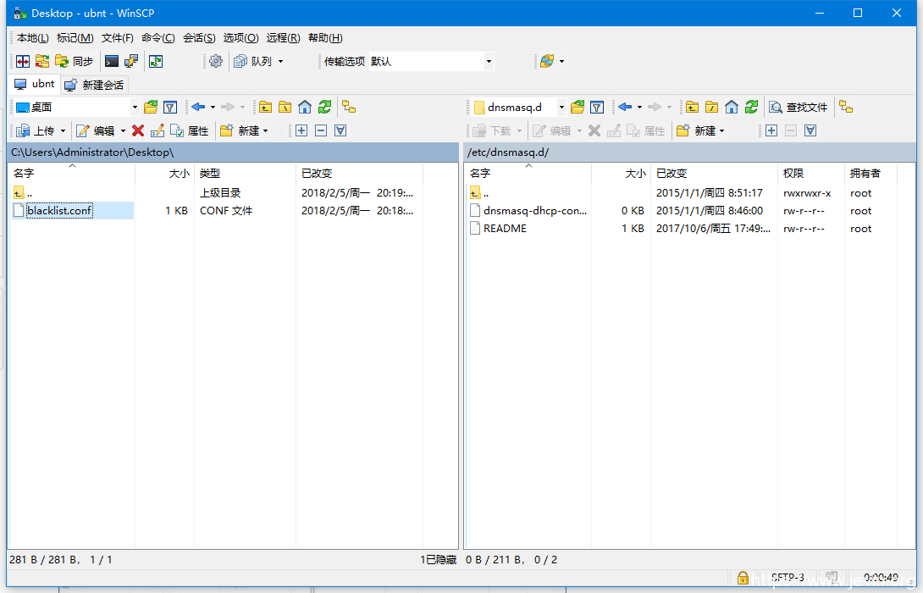Click the 上传 upload button
923x593 pixels.
[x=36, y=130]
